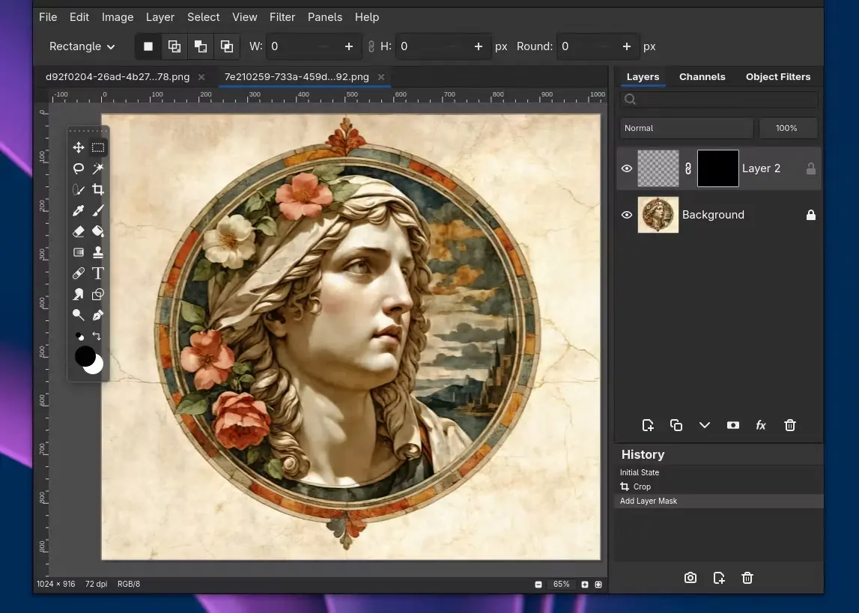Click the black foreground color swatch
The width and height of the screenshot is (859, 613).
(85, 356)
